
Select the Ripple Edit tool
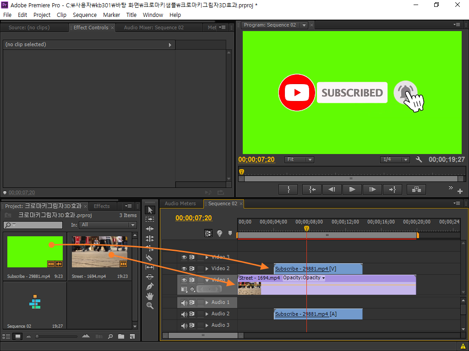[150, 229]
